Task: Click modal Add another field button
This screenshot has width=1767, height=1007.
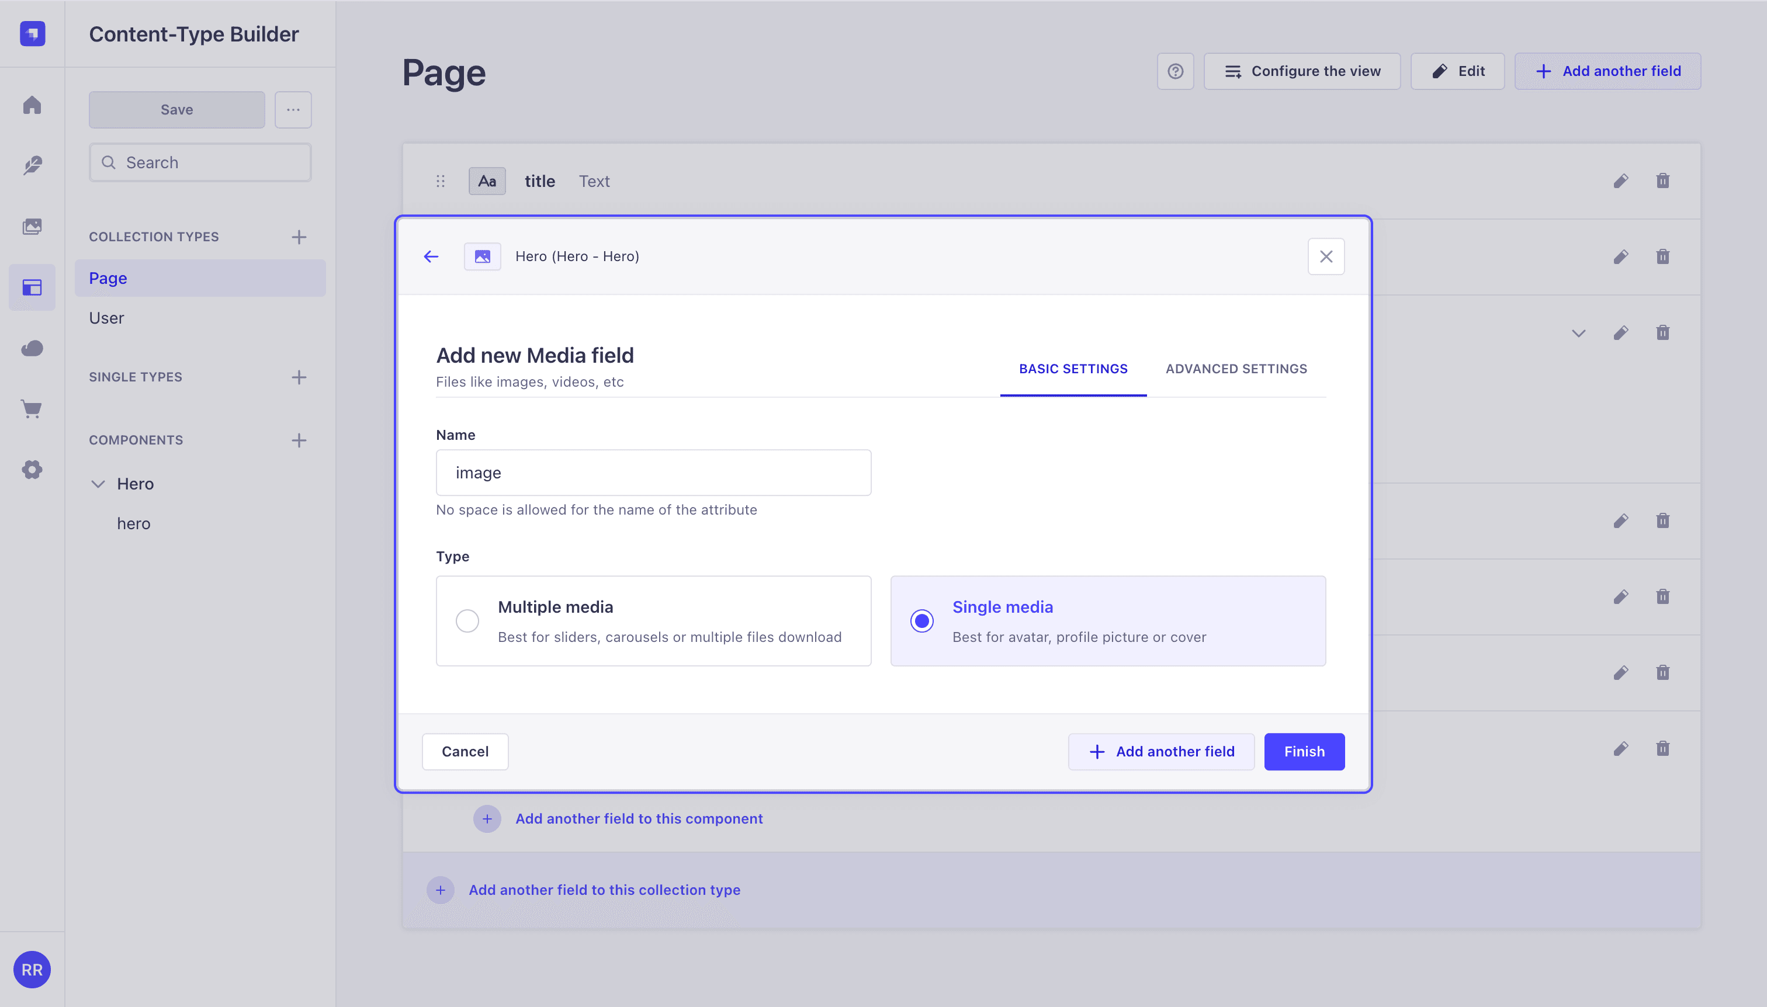Action: pyautogui.click(x=1161, y=752)
